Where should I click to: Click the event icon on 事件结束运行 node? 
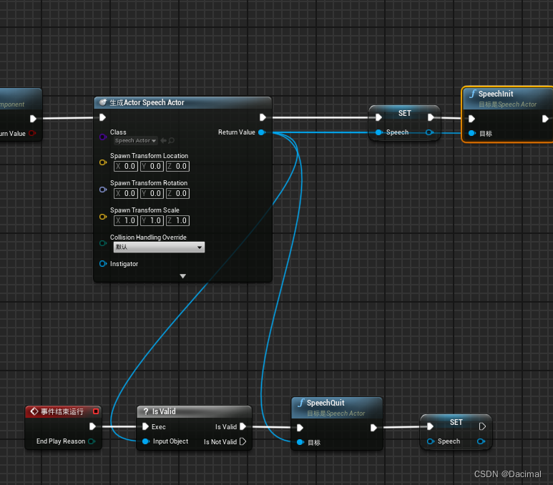[34, 412]
